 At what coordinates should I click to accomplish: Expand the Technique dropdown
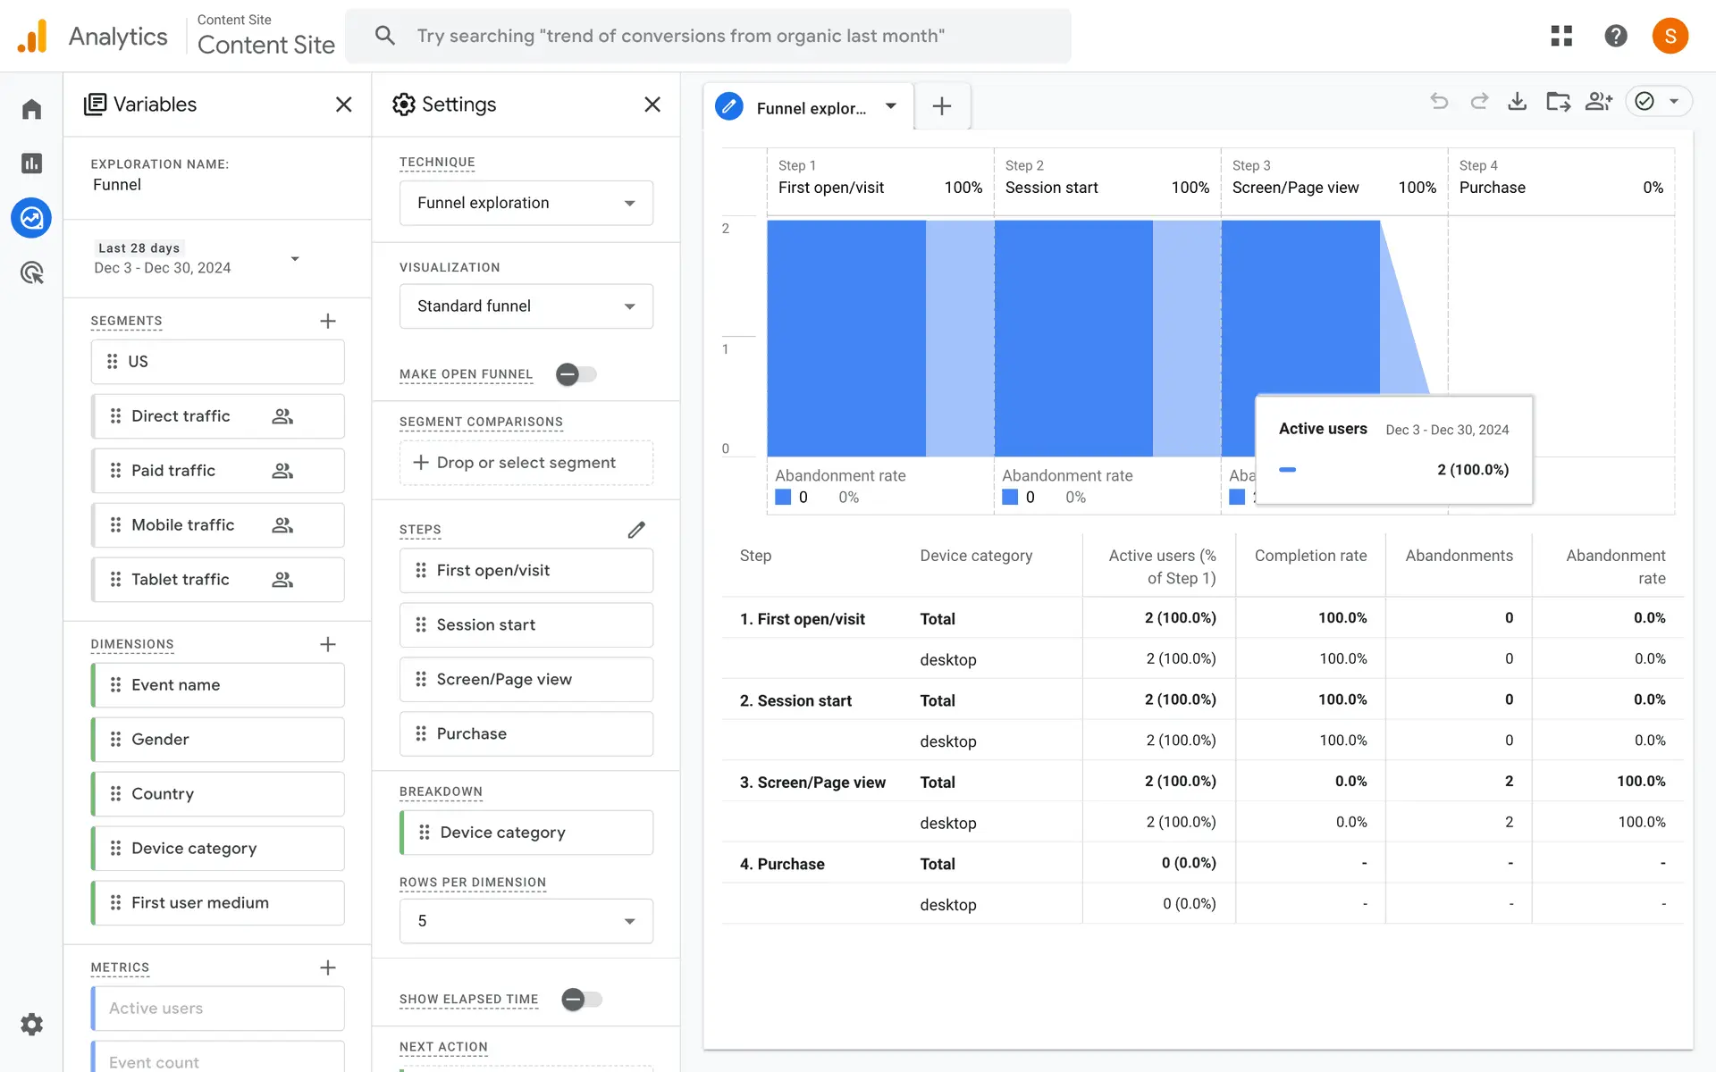click(526, 203)
